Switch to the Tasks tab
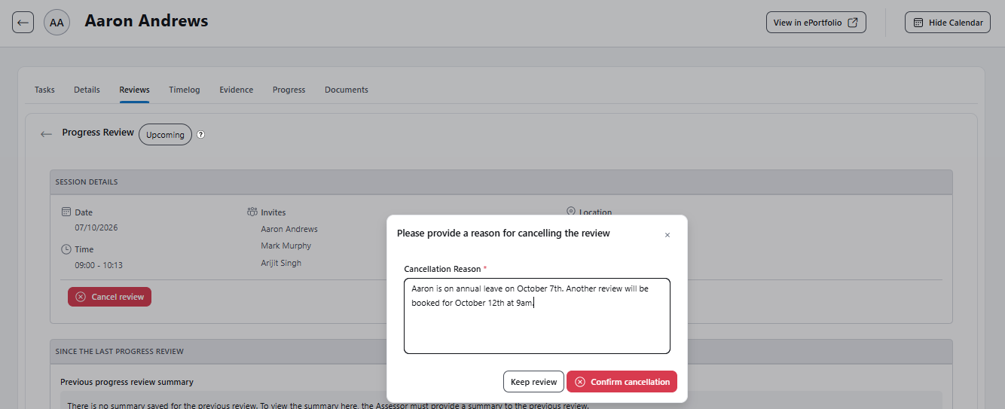 pos(44,90)
